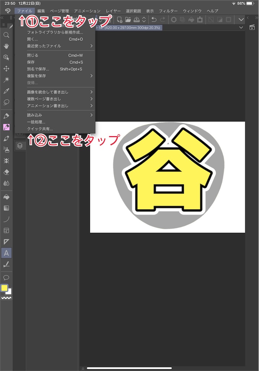
Task: Select the Fill bucket tool
Action: point(7,197)
